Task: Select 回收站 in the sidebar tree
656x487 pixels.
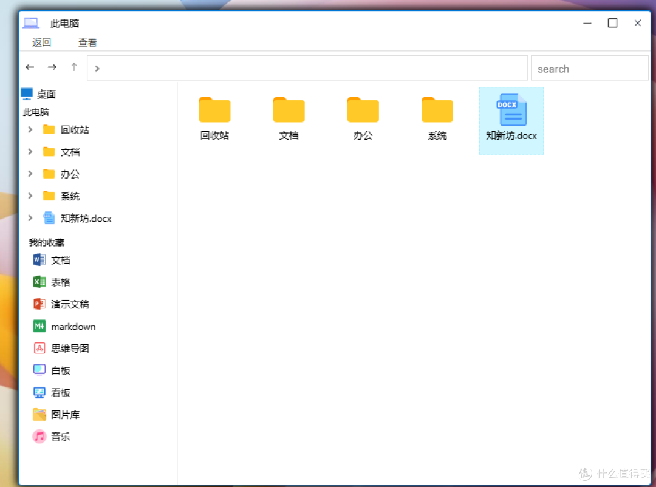Action: click(x=66, y=130)
